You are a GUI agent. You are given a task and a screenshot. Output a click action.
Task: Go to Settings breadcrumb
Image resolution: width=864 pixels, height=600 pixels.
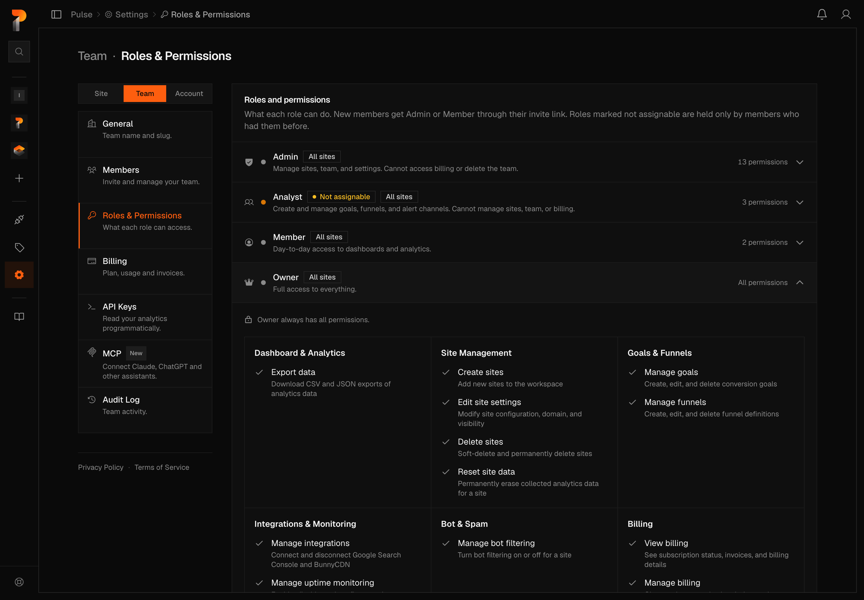127,14
